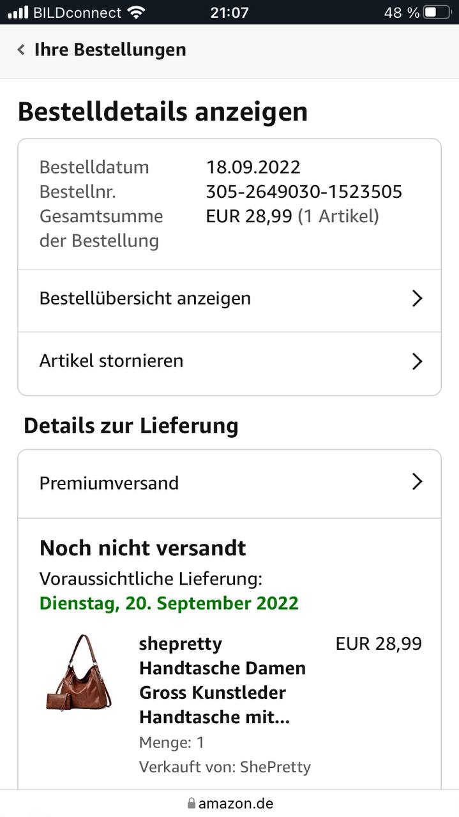Open the shepretty Handtasche product title
The width and height of the screenshot is (459, 817).
point(222,680)
